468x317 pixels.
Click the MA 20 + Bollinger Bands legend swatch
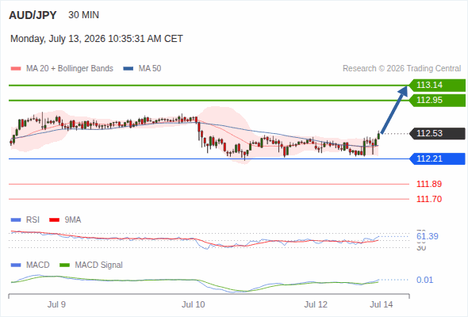[x=16, y=69]
